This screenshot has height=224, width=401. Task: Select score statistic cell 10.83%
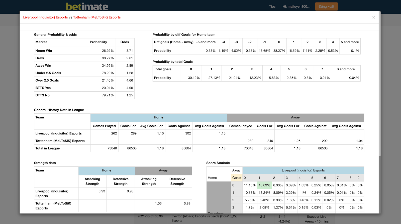[x=250, y=193]
